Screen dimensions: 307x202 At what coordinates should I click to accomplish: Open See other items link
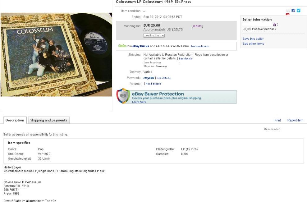coord(253,44)
